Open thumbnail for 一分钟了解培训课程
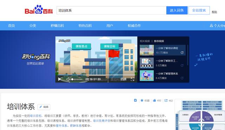The image size is (225, 130). coord(147,50)
